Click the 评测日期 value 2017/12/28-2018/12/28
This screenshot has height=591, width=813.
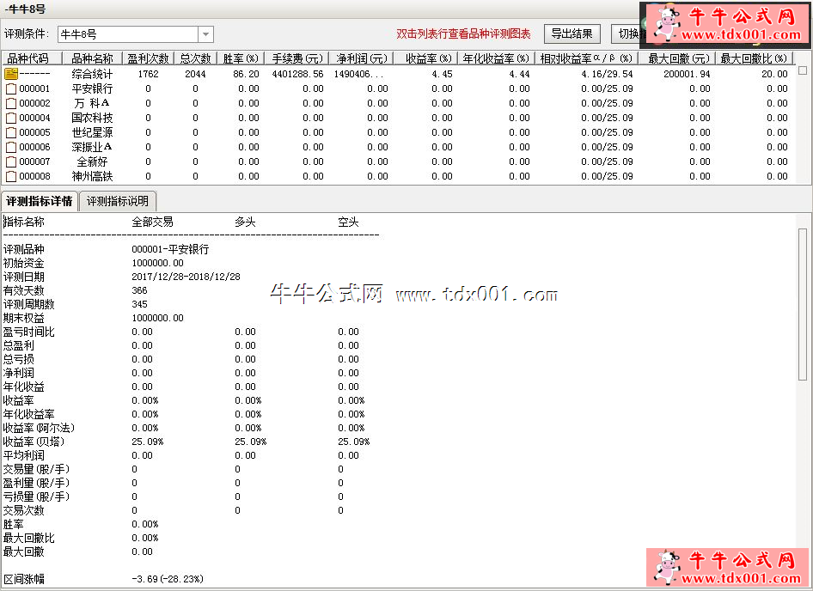(186, 277)
